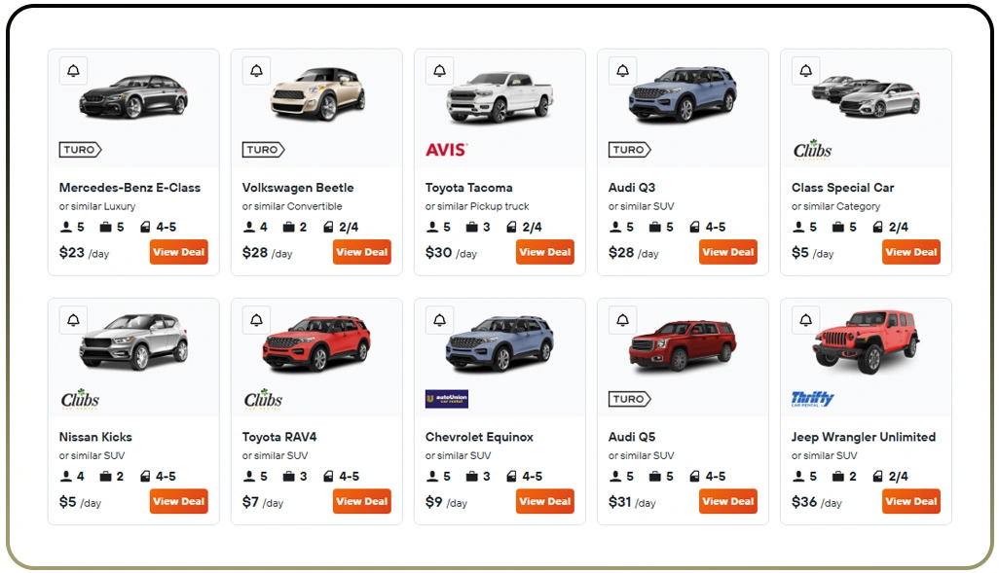Click View Deal on the Jeep Wrangler Unlimited

point(910,502)
